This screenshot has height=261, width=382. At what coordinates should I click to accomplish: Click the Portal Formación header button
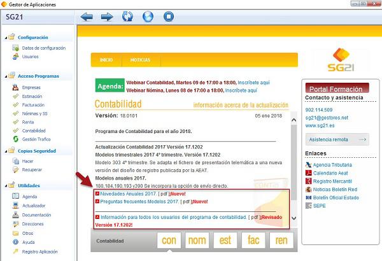pos(337,88)
